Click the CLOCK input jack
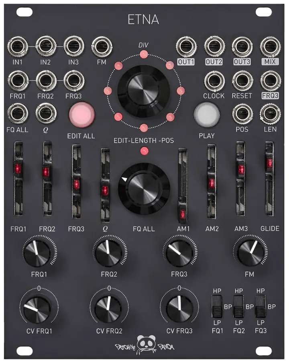Viewport: 289px width, 362px height. point(214,81)
